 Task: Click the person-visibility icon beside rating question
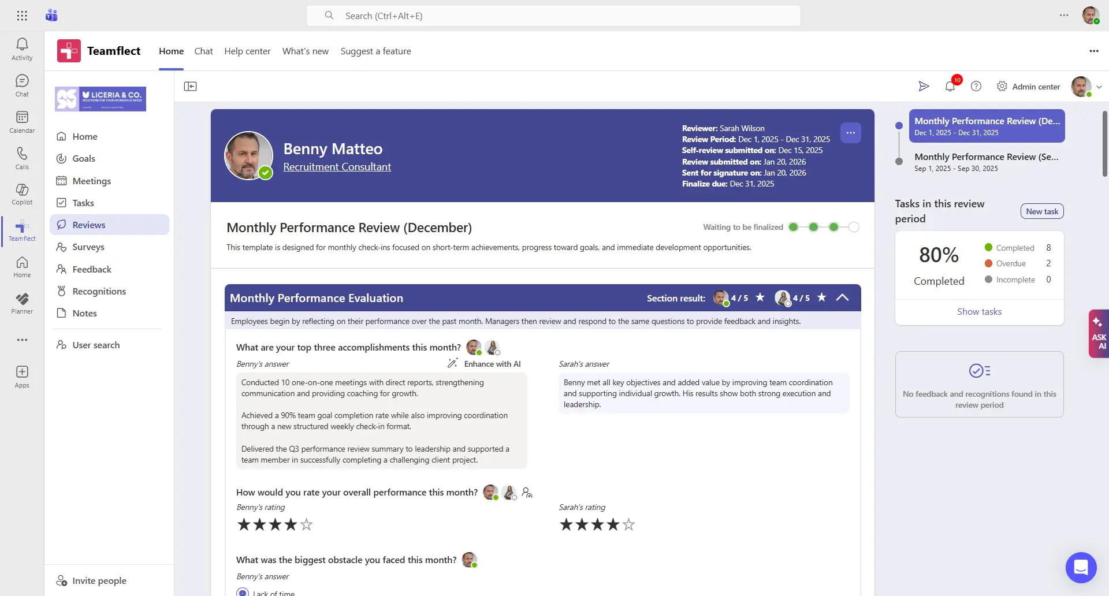(527, 493)
